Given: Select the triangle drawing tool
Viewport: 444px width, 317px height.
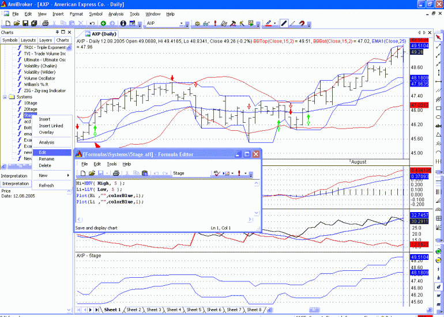Looking at the screenshot, I should pos(438,135).
